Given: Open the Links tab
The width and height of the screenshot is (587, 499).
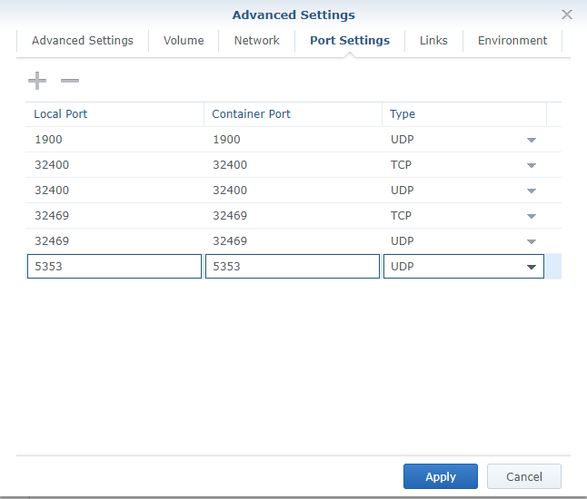Looking at the screenshot, I should coord(433,40).
